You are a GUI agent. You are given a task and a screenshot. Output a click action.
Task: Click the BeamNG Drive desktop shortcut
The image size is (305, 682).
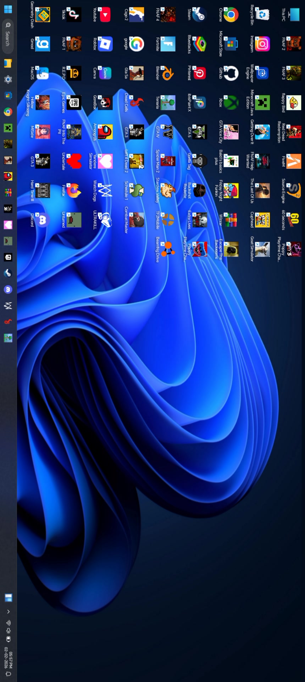[x=168, y=249]
